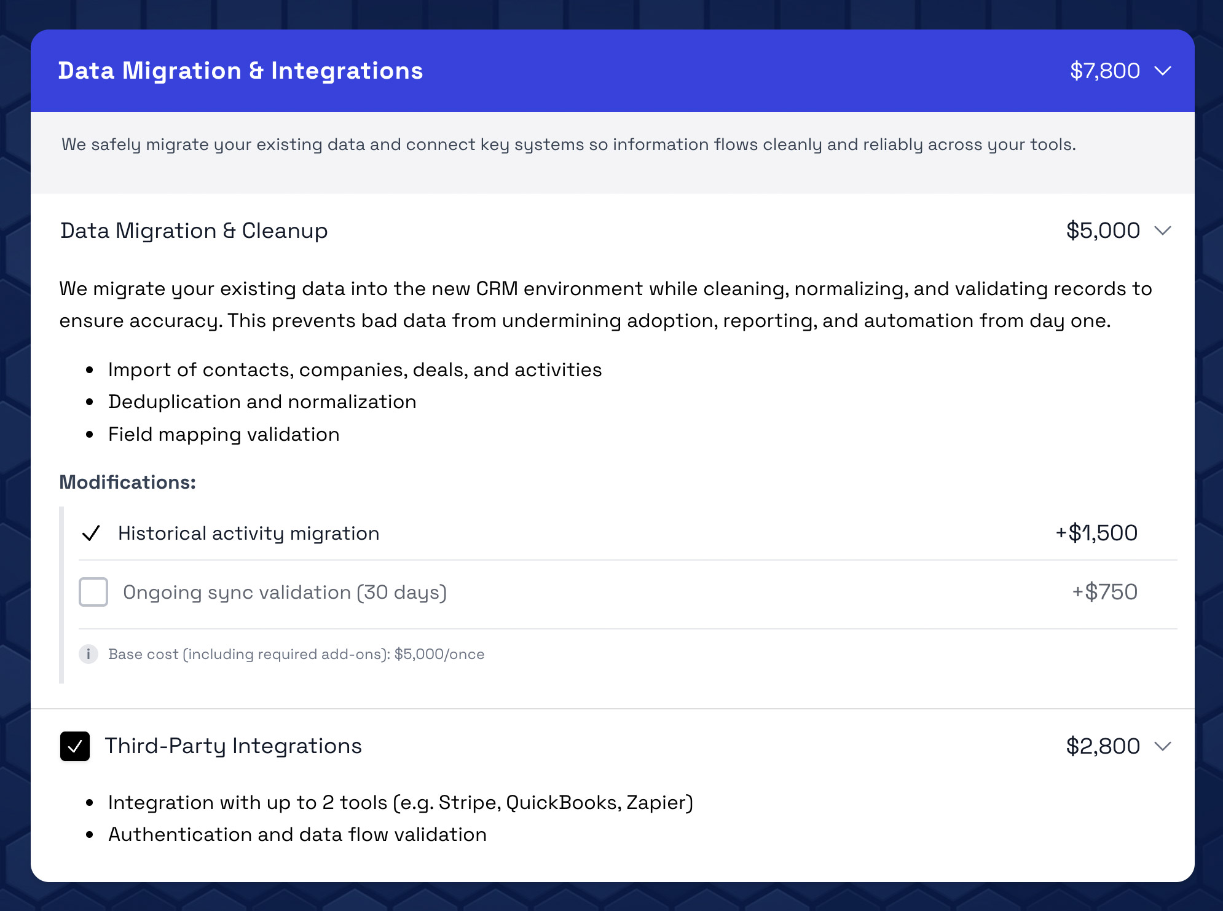Viewport: 1223px width, 911px height.
Task: Click the +$750 add-on price
Action: point(1104,592)
